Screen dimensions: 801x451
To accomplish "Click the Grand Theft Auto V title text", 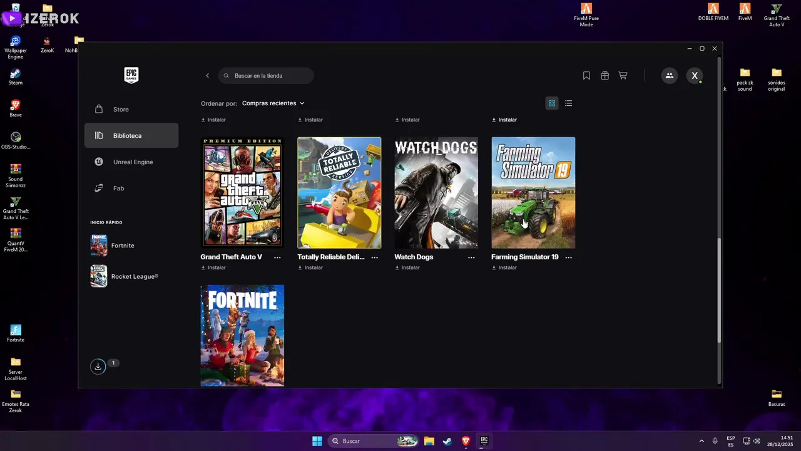I will tap(231, 257).
